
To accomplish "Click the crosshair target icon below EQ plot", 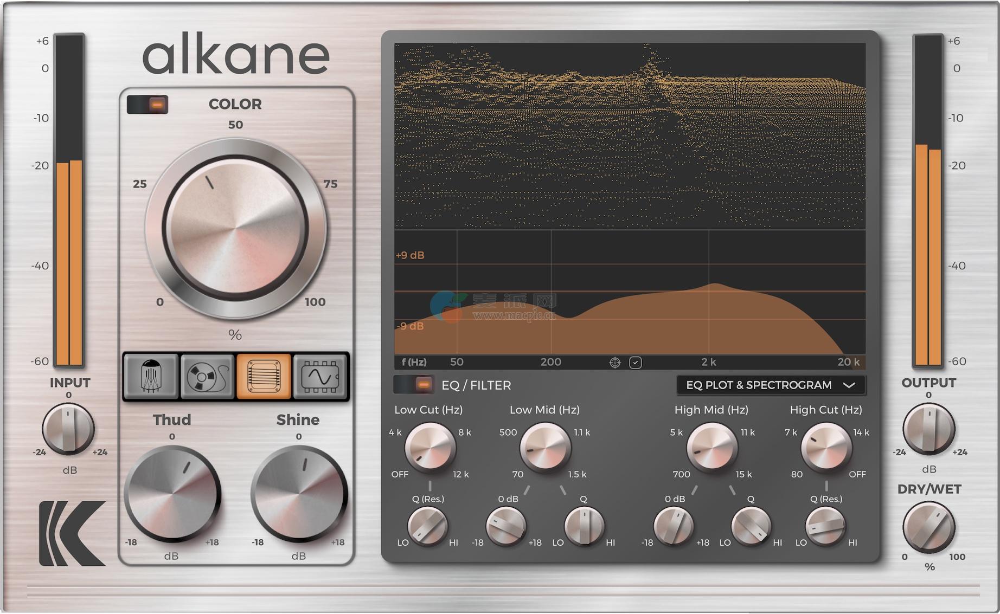I will (x=615, y=363).
